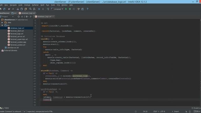Open the Code menu
This screenshot has width=201, height=113.
coord(20,5)
